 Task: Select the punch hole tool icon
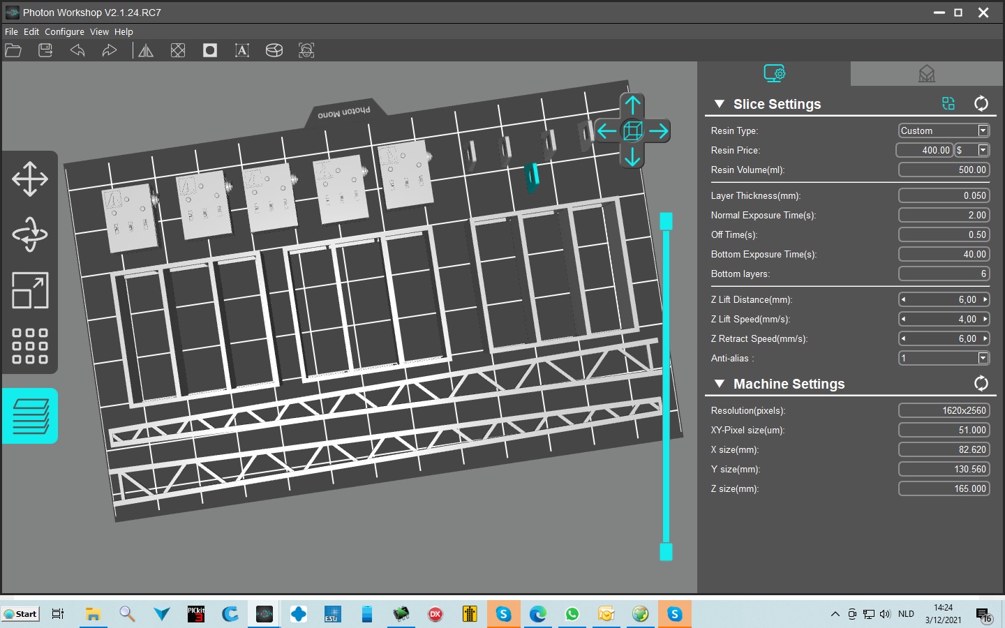tap(210, 50)
